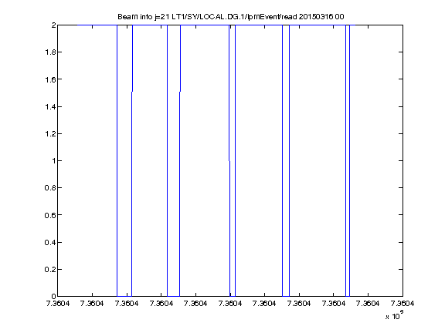Click the plot title beginning 'Beam into j=21'

point(231,17)
